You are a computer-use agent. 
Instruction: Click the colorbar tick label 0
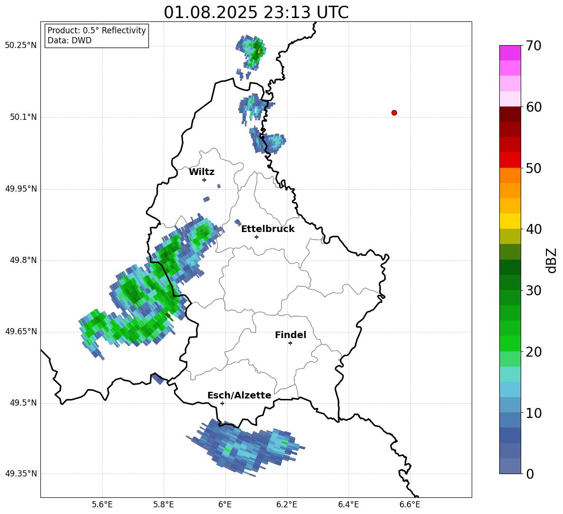tap(530, 474)
